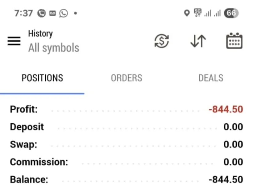Open the calendar date range picker
253x185 pixels.
(x=234, y=41)
